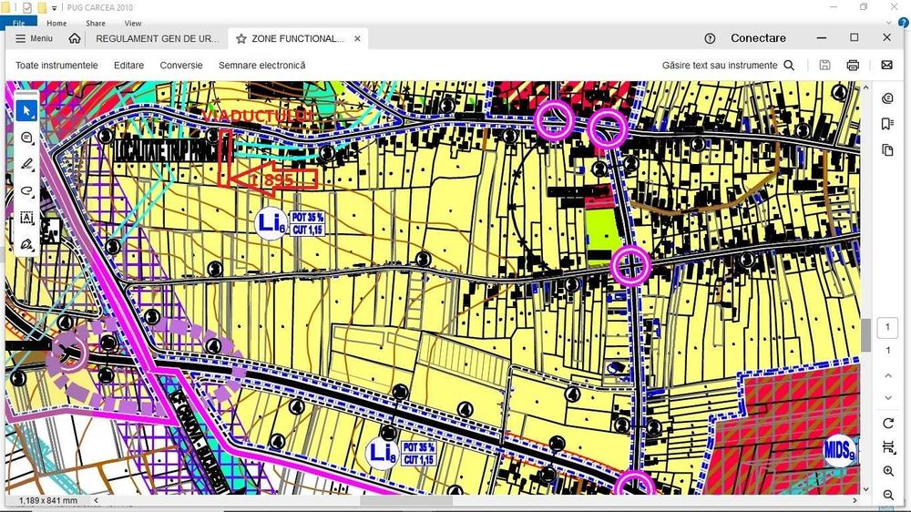Open the Share tab in Explorer
This screenshot has width=911, height=512.
tap(96, 24)
